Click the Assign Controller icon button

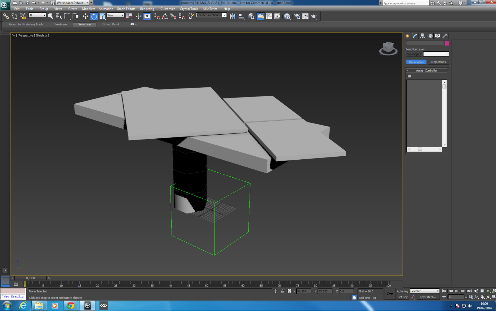pos(410,76)
